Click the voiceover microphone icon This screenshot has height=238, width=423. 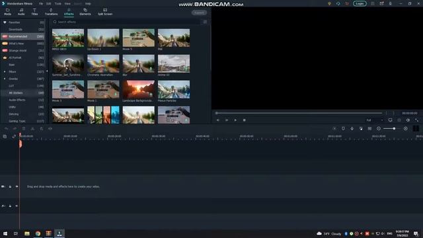352,129
